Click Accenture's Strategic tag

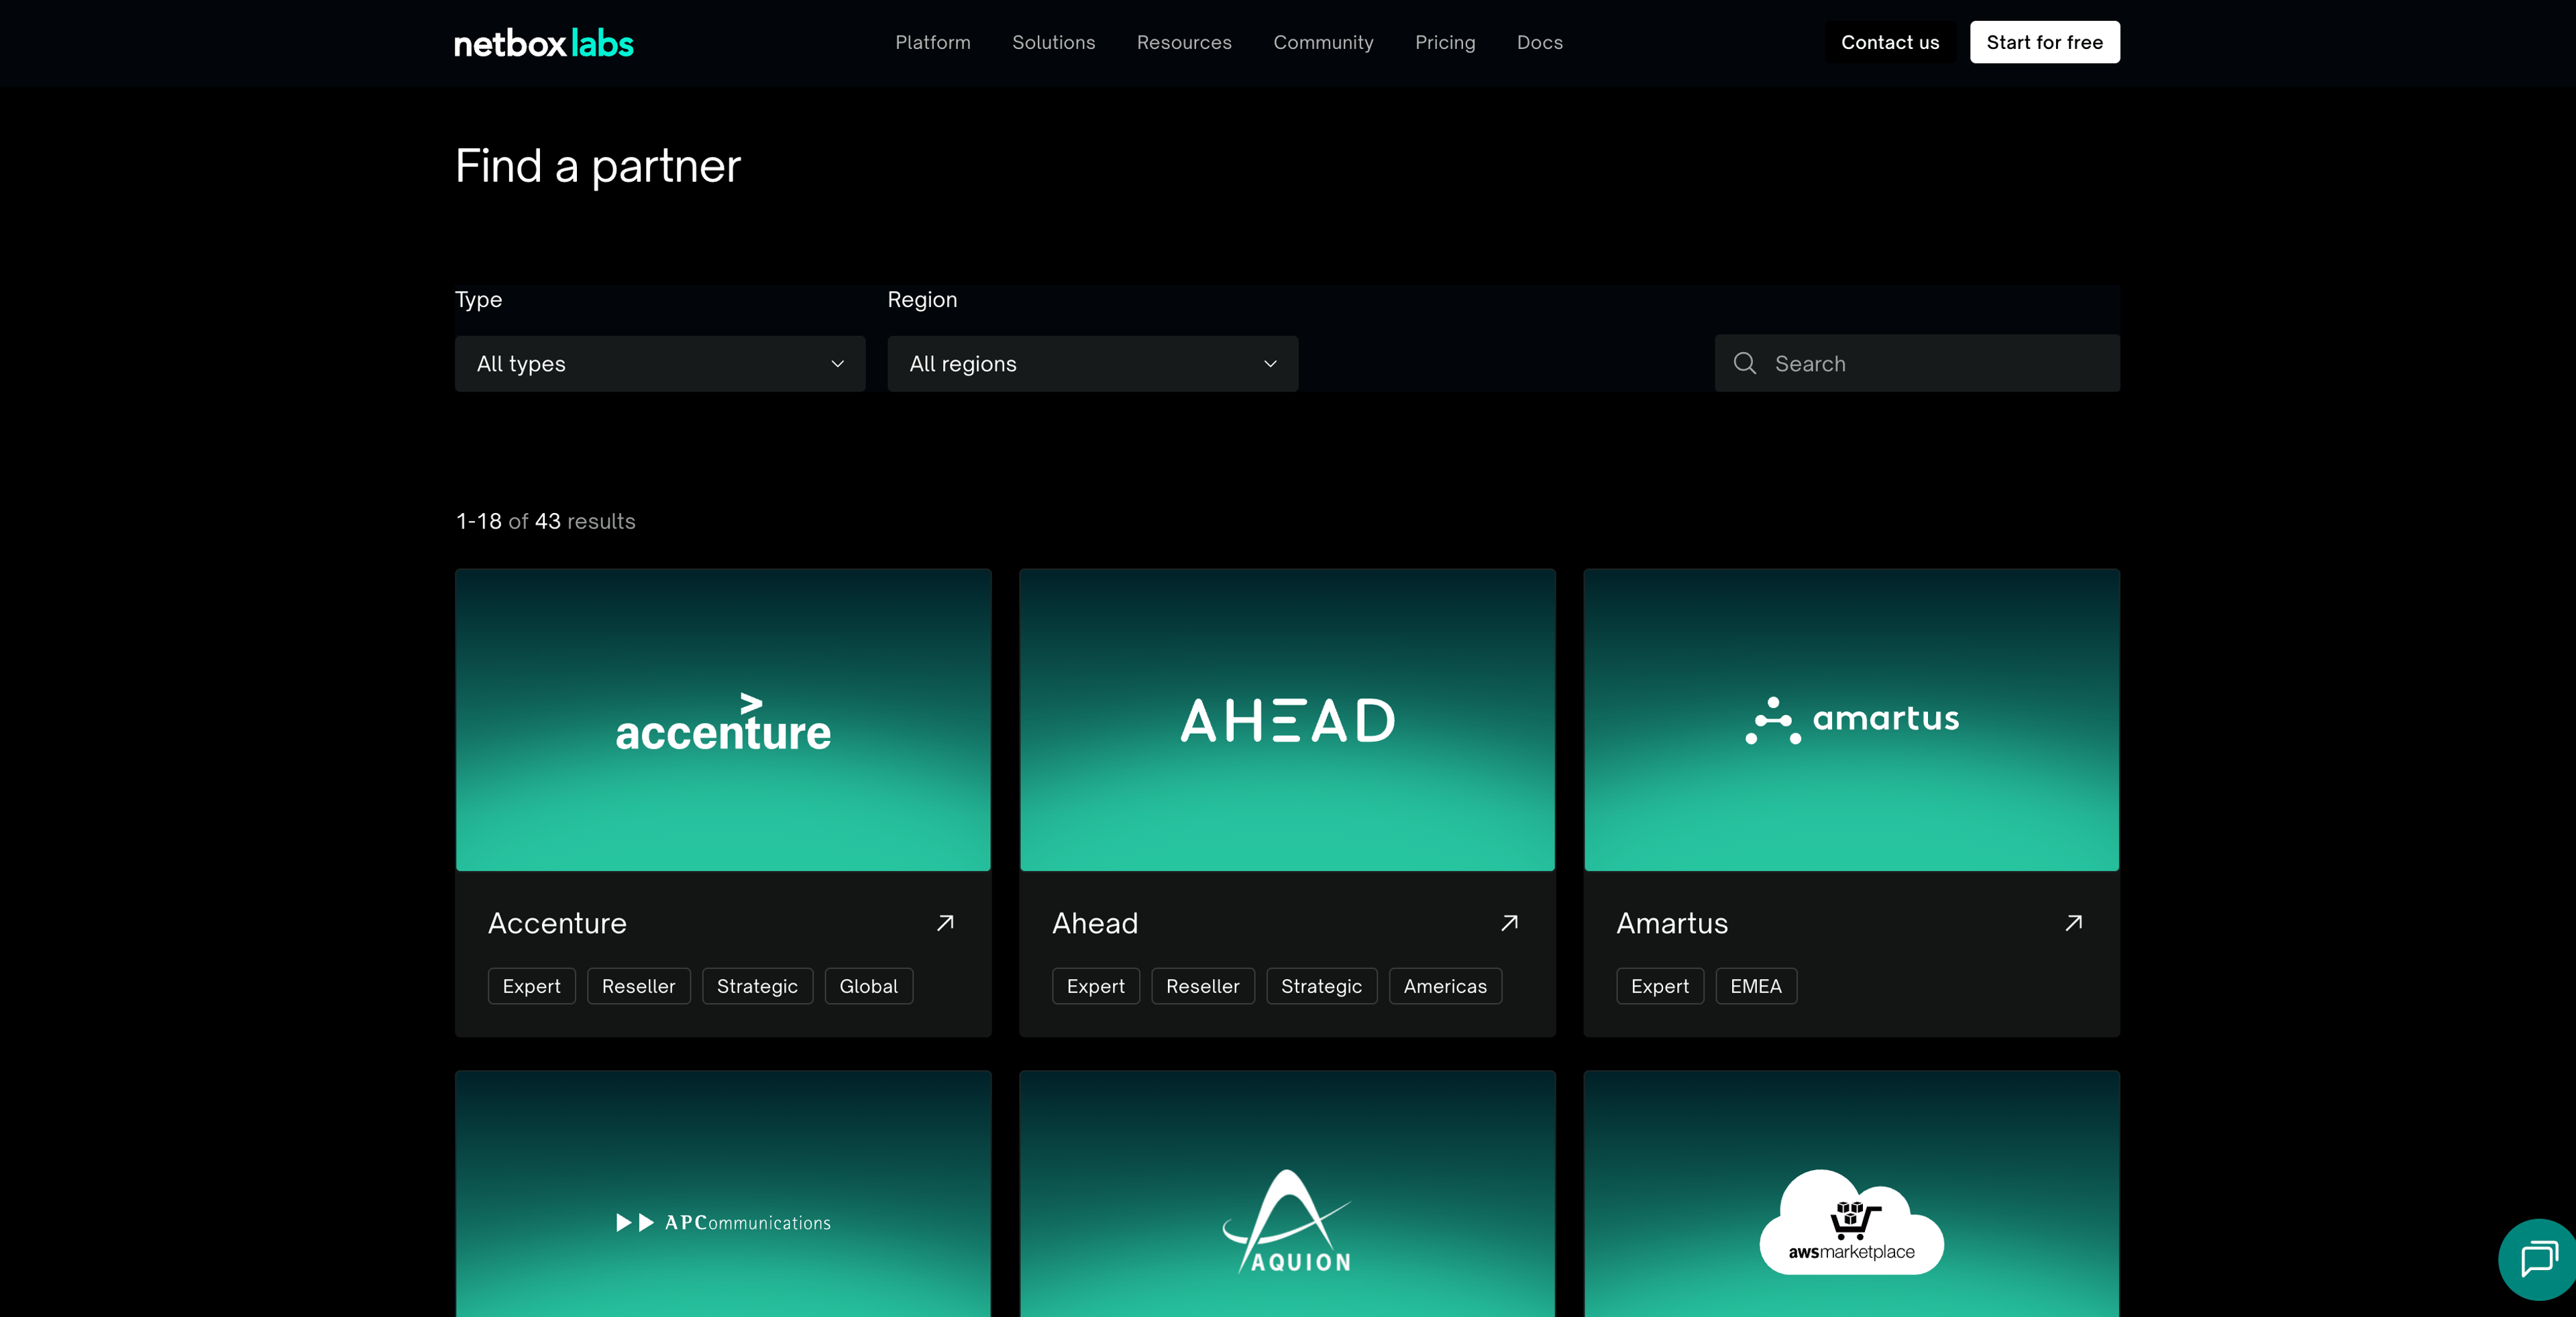click(x=757, y=986)
